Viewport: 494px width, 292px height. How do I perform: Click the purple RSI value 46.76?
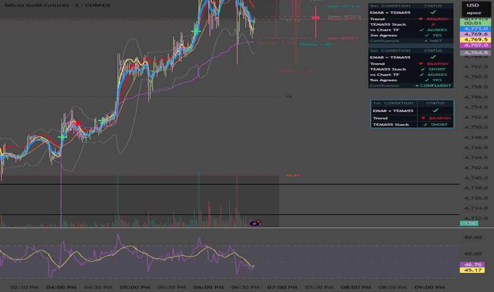(472, 265)
